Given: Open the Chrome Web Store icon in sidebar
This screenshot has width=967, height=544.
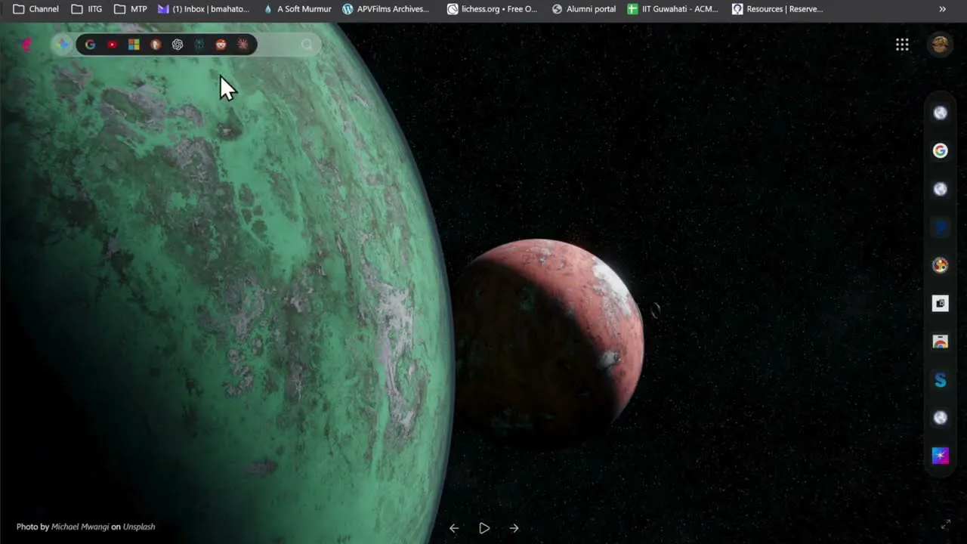Looking at the screenshot, I should click(x=940, y=342).
